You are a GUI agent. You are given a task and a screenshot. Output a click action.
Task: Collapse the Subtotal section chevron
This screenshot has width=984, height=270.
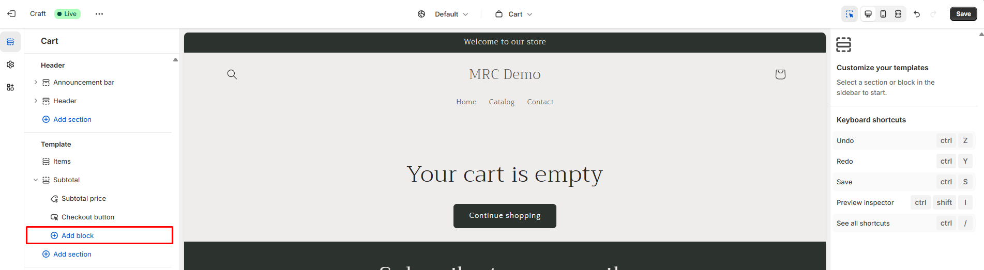36,180
